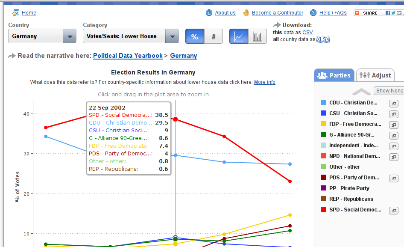Download this data as CSV
The image size is (404, 247).
307,32
